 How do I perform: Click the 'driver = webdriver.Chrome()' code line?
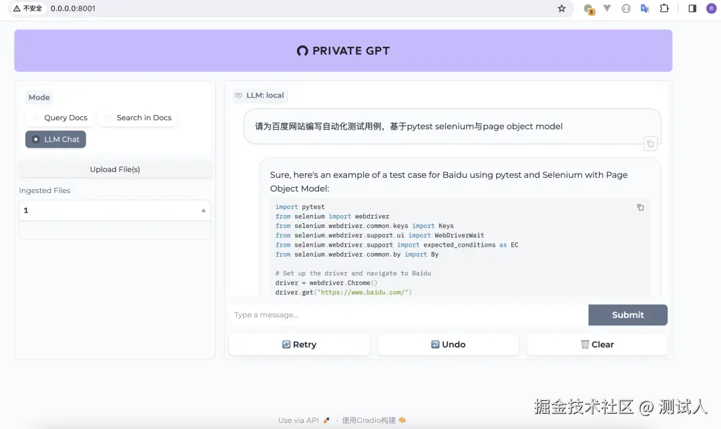click(x=326, y=283)
